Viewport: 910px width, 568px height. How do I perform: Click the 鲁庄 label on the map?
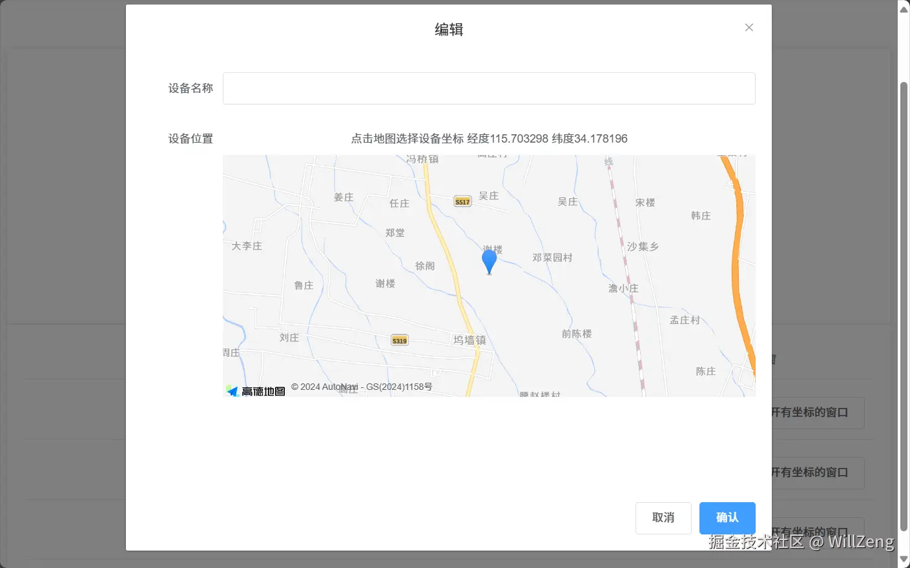(304, 285)
